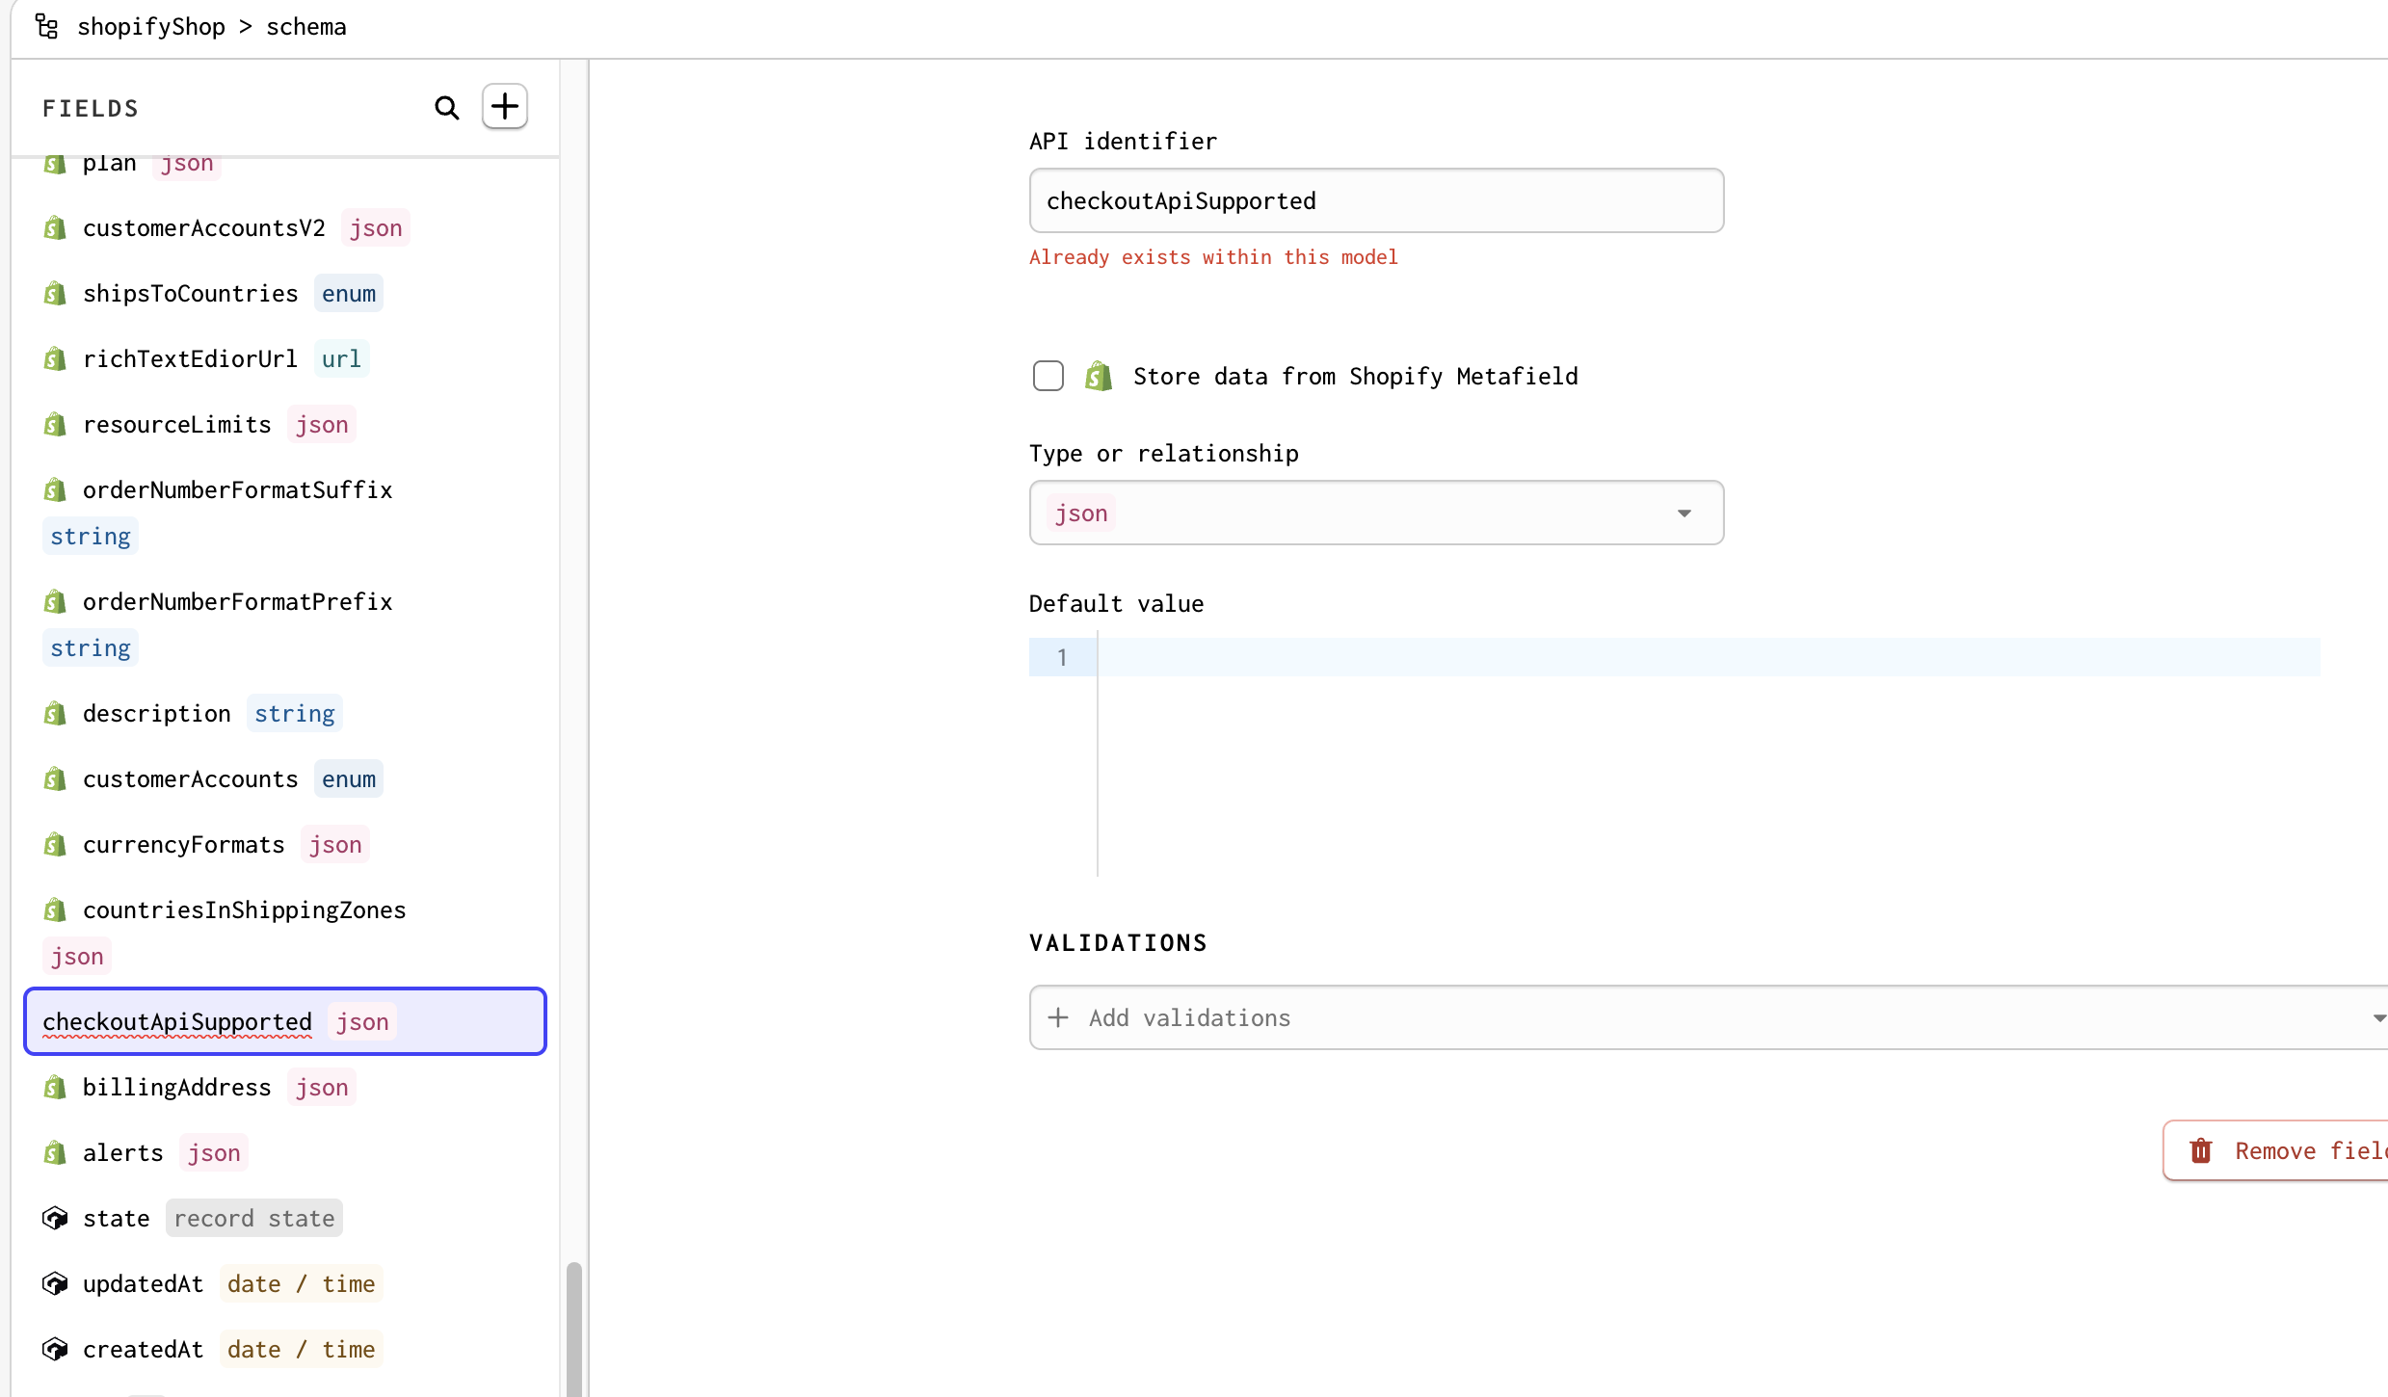Image resolution: width=2388 pixels, height=1397 pixels.
Task: Click the trash icon on Remove field
Action: pyautogui.click(x=2201, y=1150)
